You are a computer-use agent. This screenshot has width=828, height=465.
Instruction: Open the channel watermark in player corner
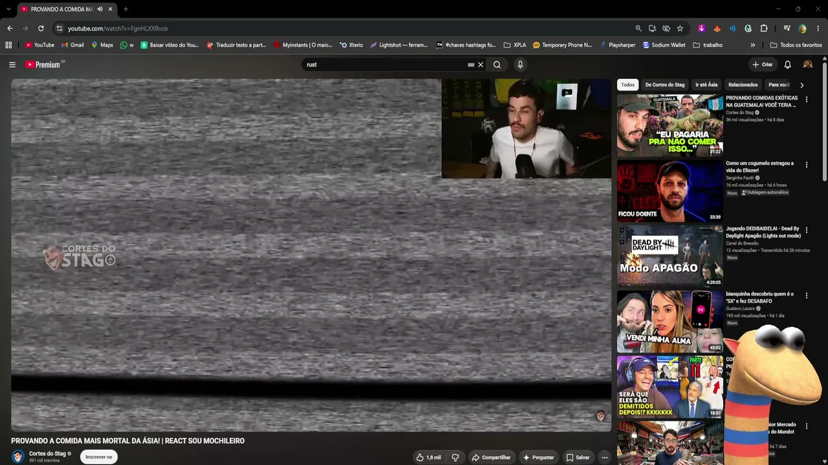(600, 416)
